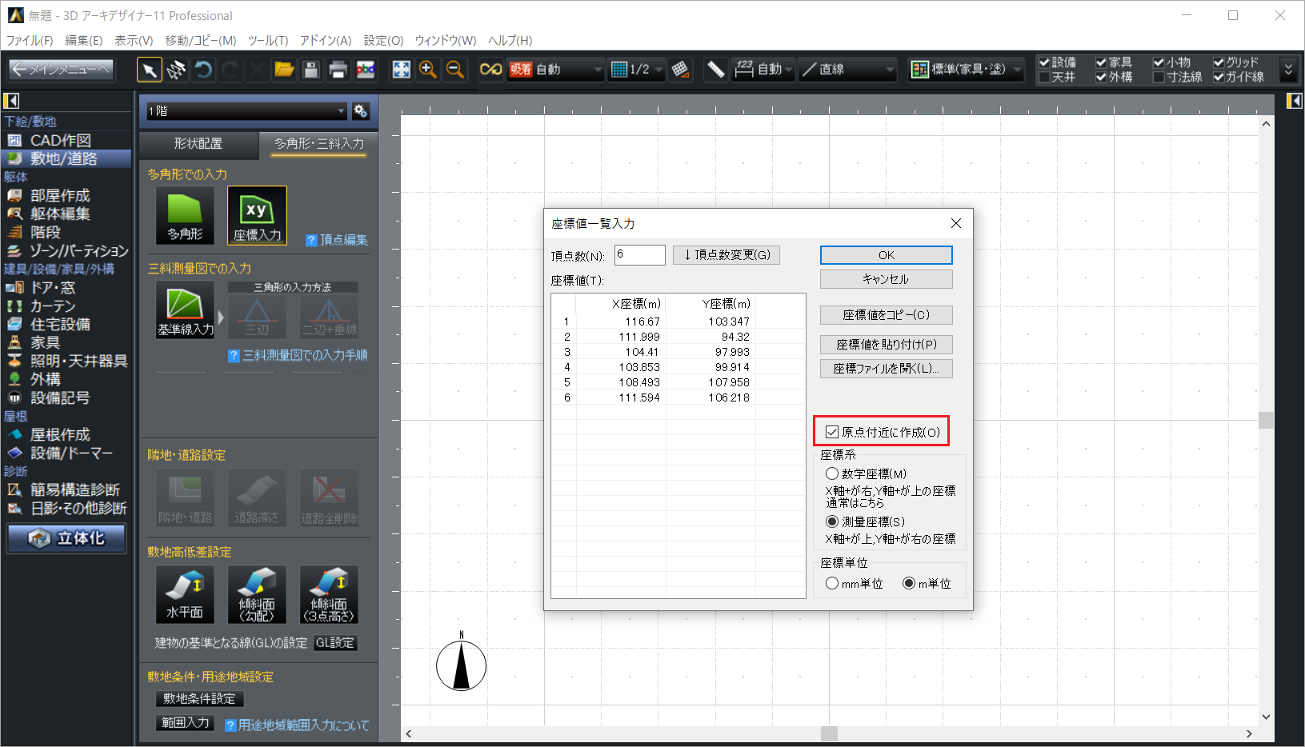
Task: Click the floor settings gear icon
Action: coord(361,111)
